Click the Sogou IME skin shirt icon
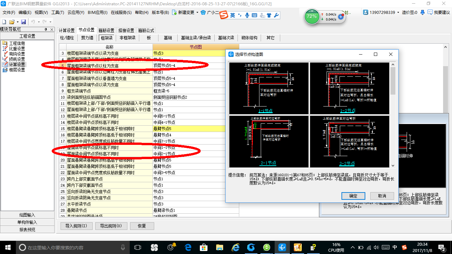The width and height of the screenshot is (452, 254). click(269, 15)
